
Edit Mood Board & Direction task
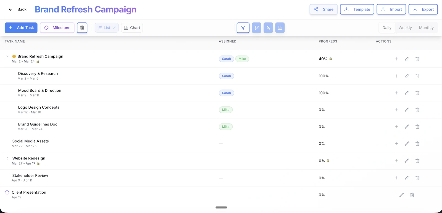[x=407, y=93]
